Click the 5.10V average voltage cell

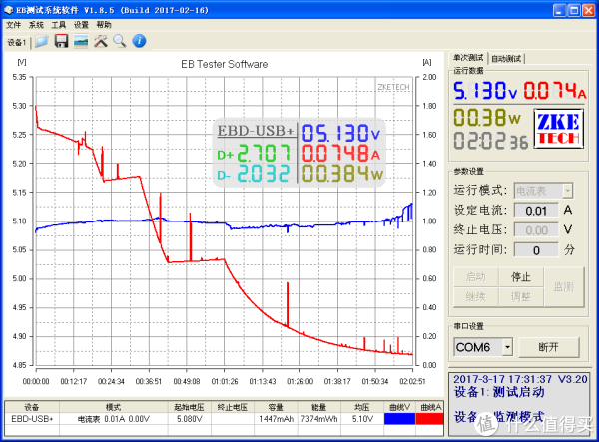click(x=362, y=419)
